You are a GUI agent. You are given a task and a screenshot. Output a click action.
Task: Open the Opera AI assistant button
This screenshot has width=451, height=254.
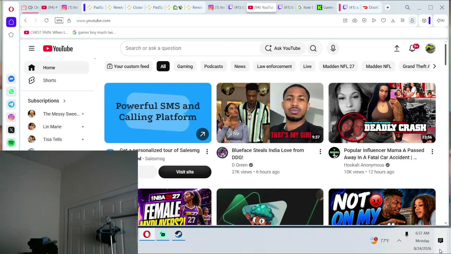coord(440,20)
